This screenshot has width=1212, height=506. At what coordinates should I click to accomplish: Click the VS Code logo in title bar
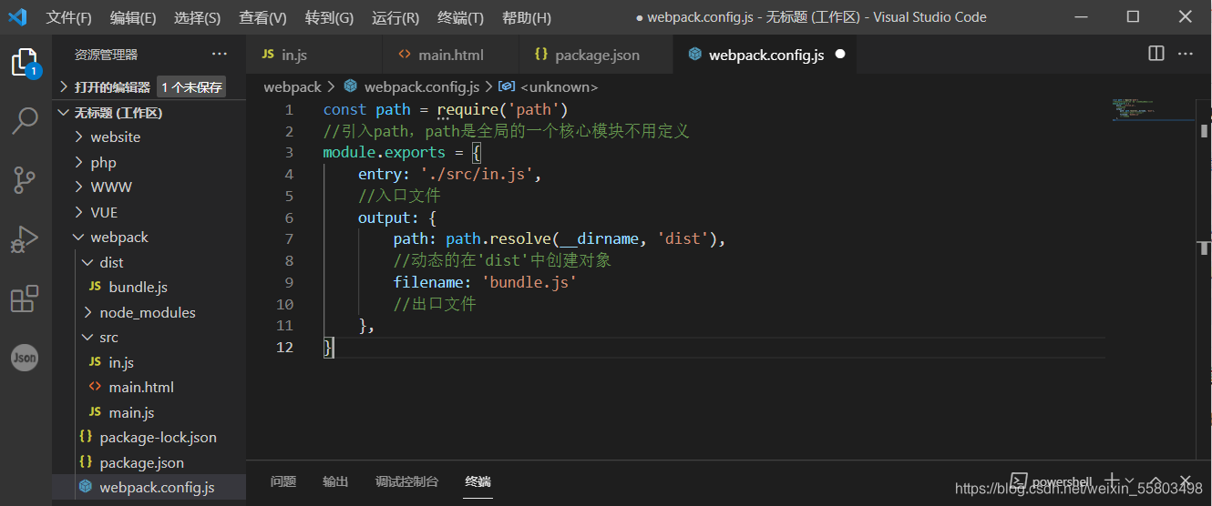[17, 16]
